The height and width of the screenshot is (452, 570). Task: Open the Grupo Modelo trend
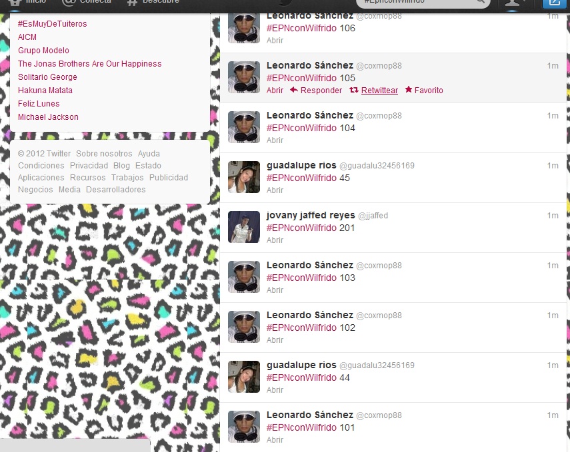(x=43, y=51)
